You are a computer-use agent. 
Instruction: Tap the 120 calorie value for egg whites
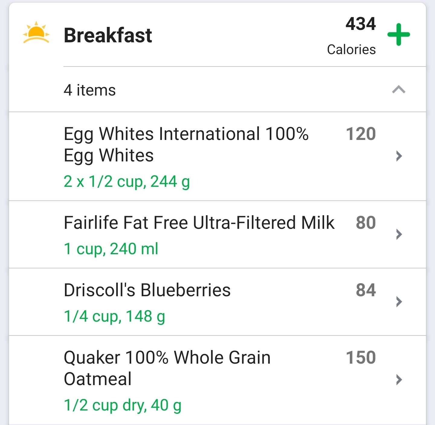coord(361,134)
